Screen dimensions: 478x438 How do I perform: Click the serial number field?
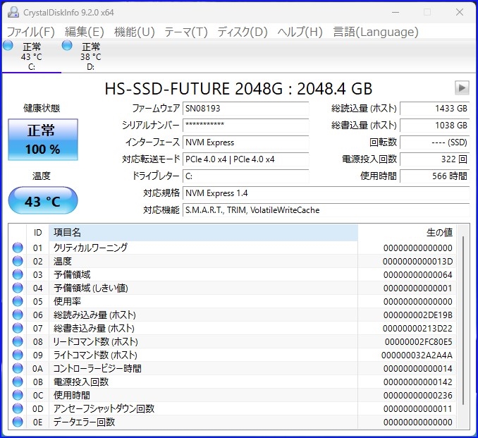pyautogui.click(x=245, y=125)
